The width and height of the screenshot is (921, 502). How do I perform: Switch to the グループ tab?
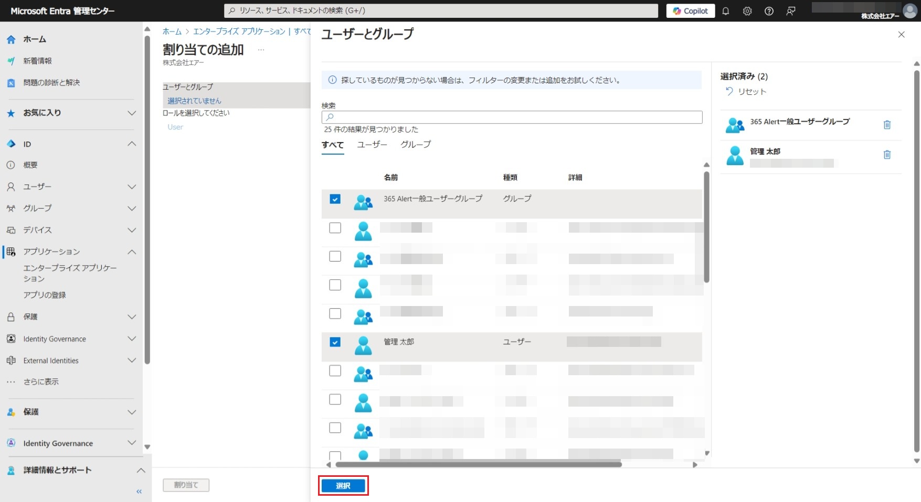coord(416,145)
